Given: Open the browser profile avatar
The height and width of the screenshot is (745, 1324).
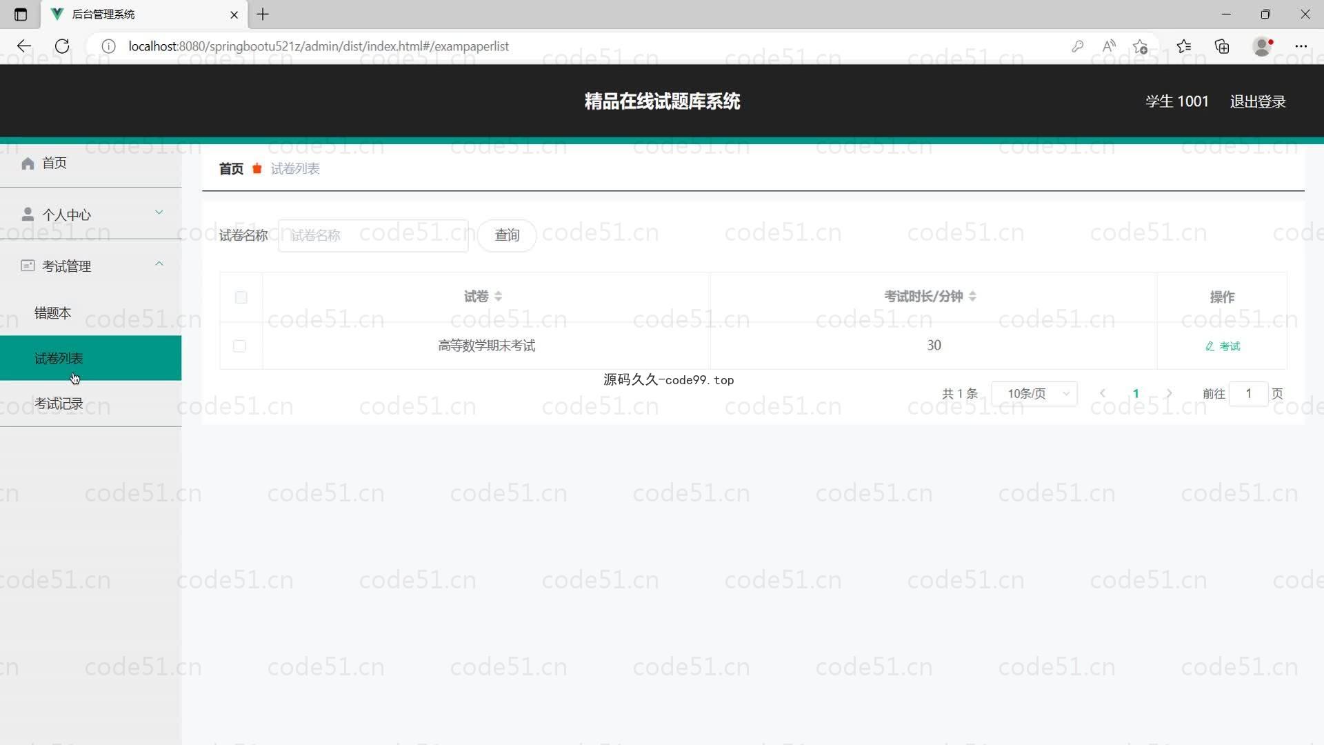Looking at the screenshot, I should point(1262,46).
